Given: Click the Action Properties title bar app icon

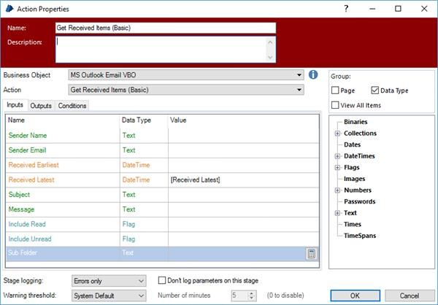Looking at the screenshot, I should (8, 8).
